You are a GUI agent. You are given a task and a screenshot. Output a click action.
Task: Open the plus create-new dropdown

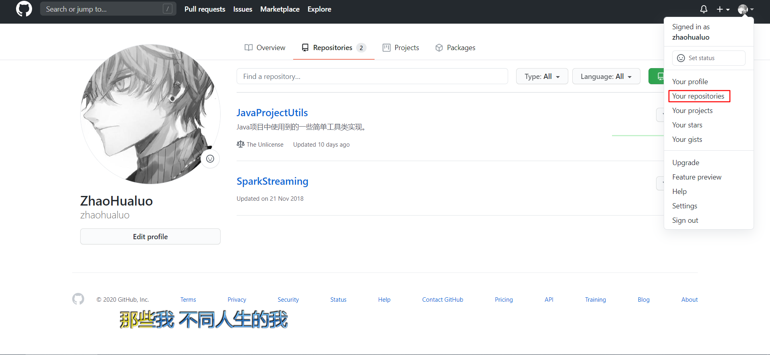point(723,9)
